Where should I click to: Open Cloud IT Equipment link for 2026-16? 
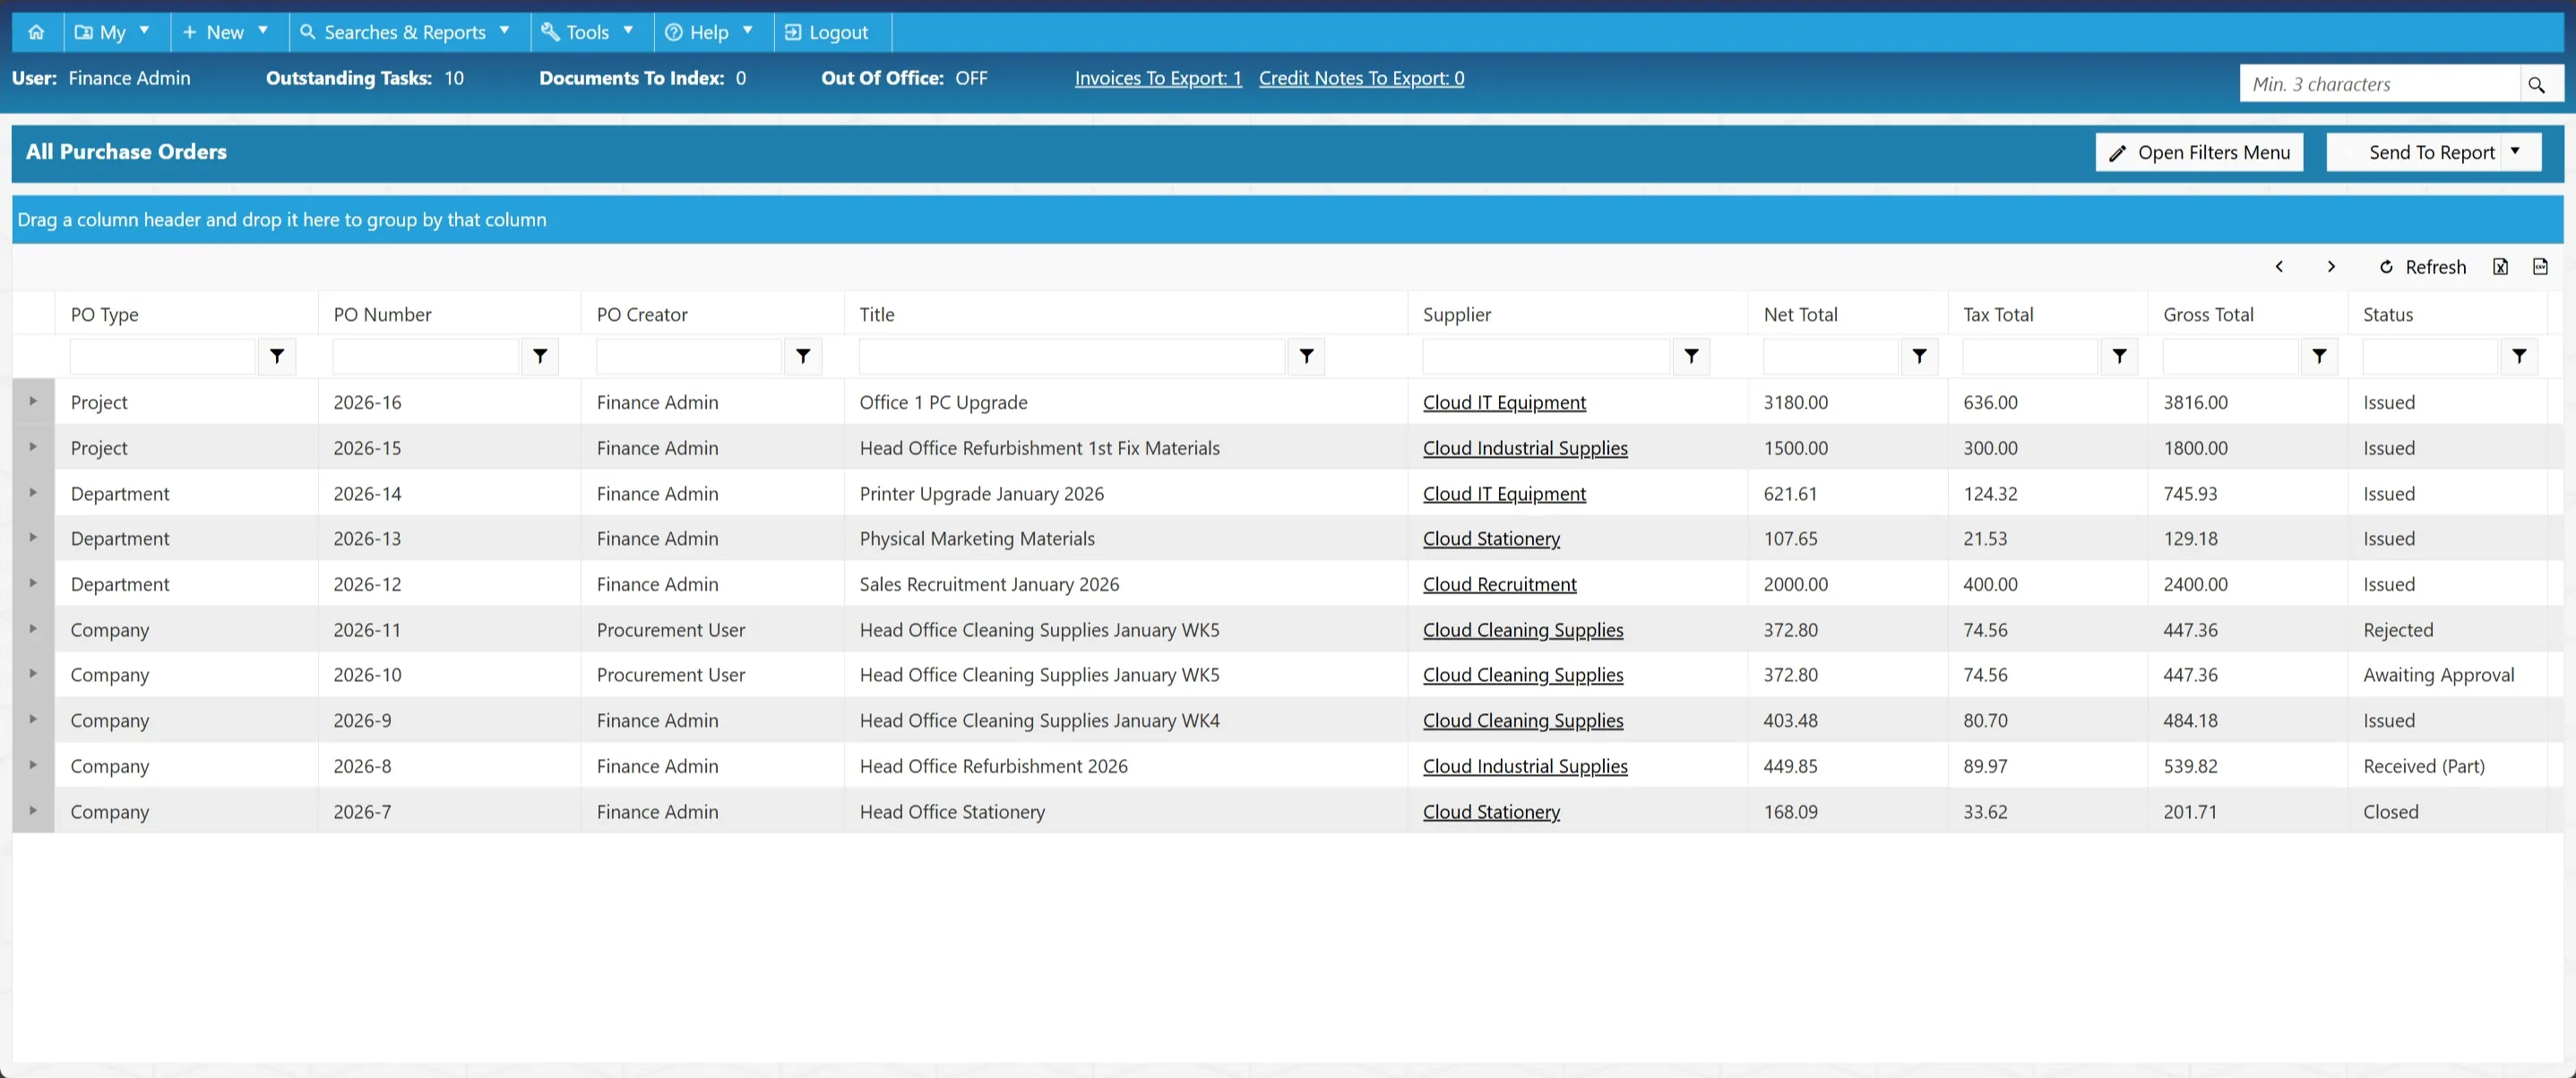pyautogui.click(x=1504, y=402)
